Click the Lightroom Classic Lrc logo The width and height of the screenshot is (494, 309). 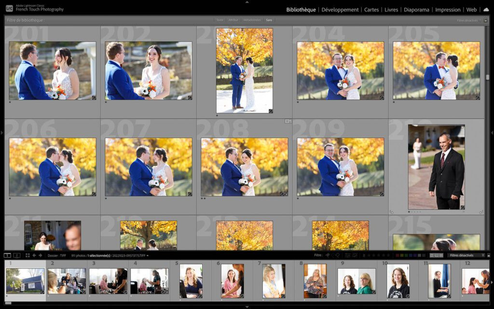tap(10, 9)
